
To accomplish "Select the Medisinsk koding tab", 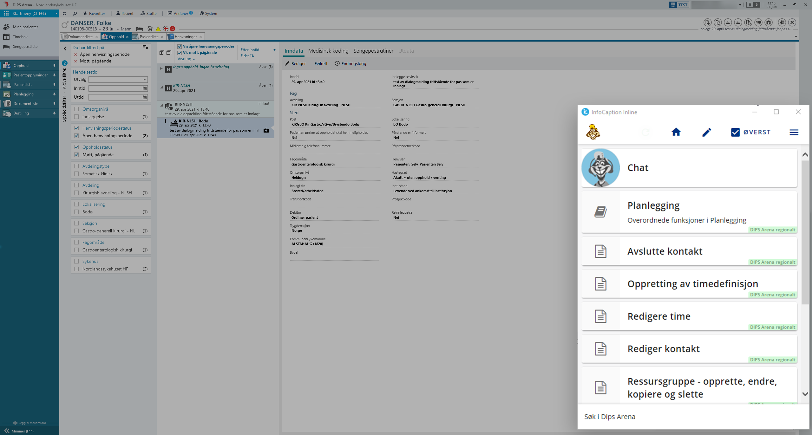I will pos(328,50).
